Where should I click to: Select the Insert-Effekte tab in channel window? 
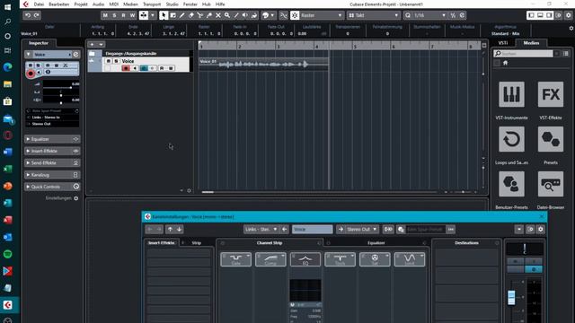tap(162, 243)
